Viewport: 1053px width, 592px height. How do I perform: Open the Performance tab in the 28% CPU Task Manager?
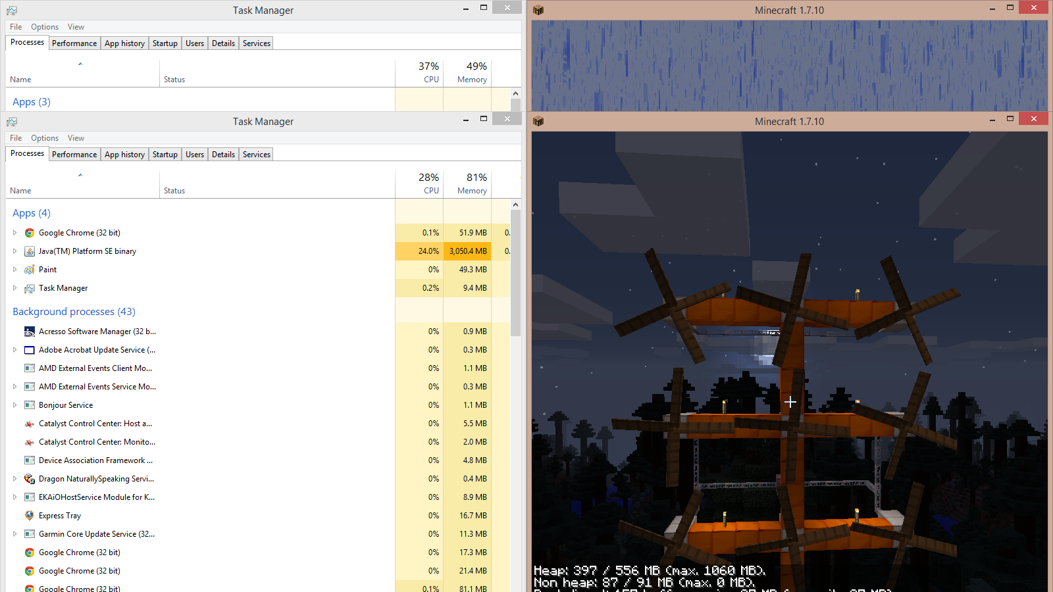point(74,155)
